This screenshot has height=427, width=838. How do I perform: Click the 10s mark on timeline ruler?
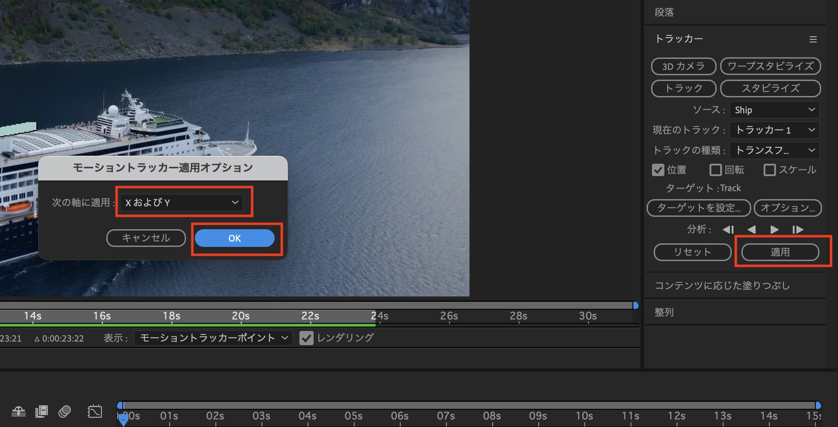(584, 416)
